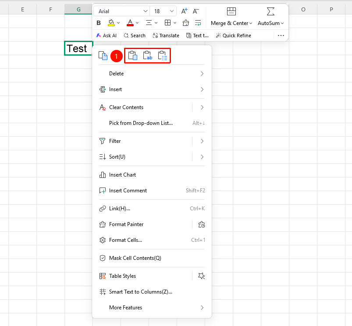Open the Insert submenu
This screenshot has width=352, height=326.
coord(152,89)
